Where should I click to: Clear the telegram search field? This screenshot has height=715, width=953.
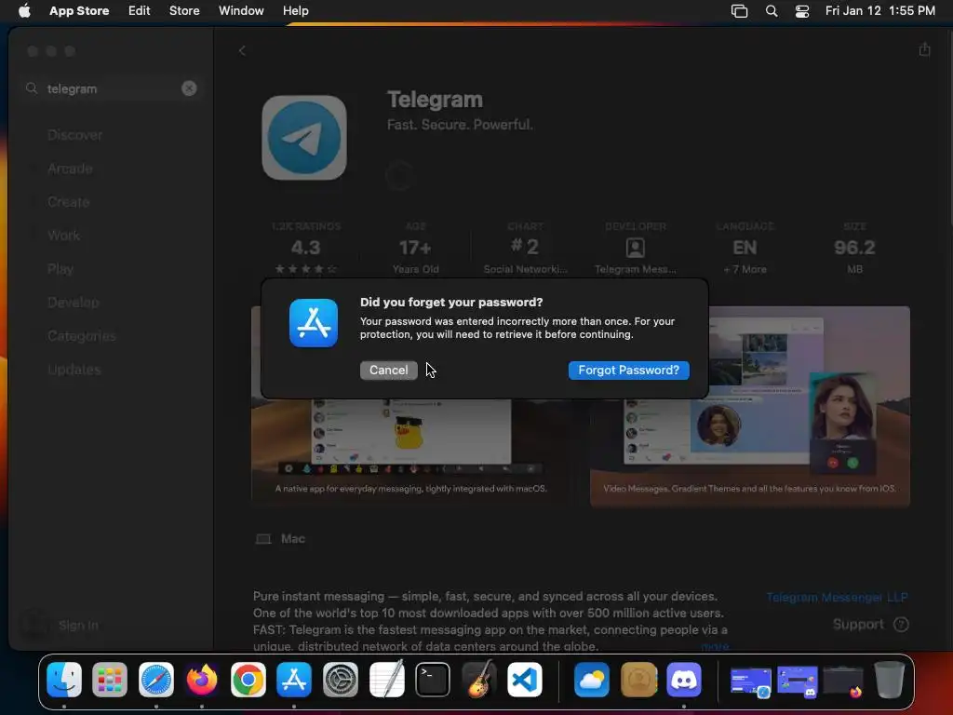189,88
